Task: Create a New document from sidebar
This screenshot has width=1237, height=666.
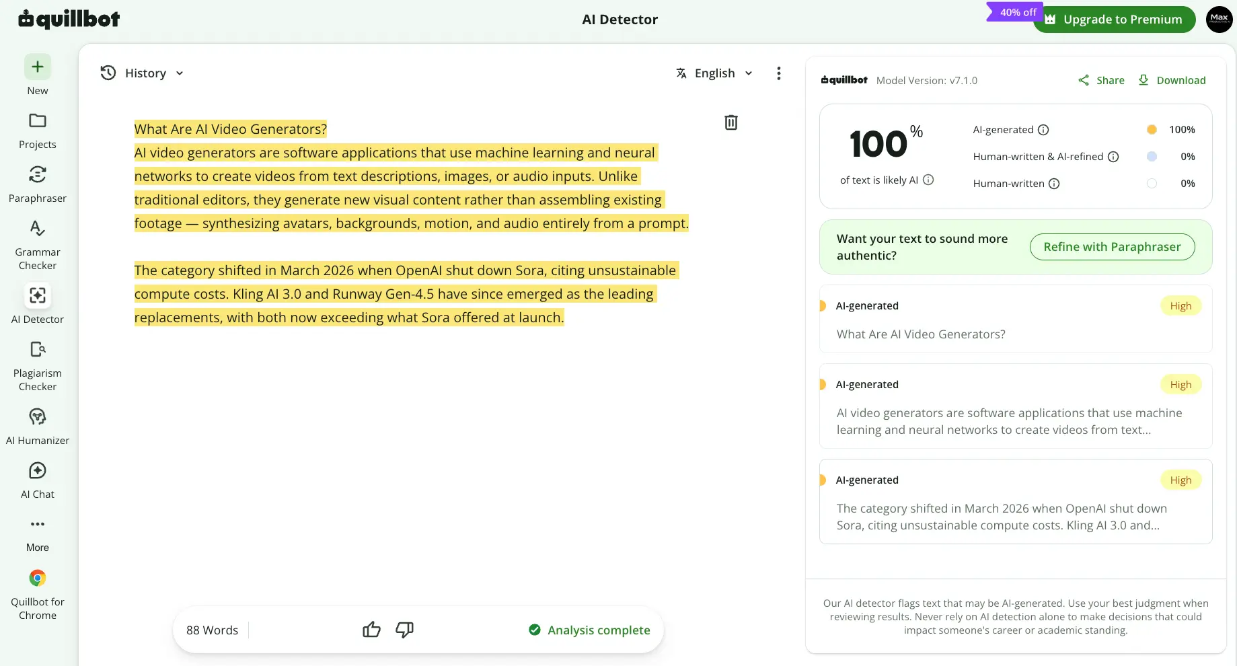Action: [x=38, y=75]
